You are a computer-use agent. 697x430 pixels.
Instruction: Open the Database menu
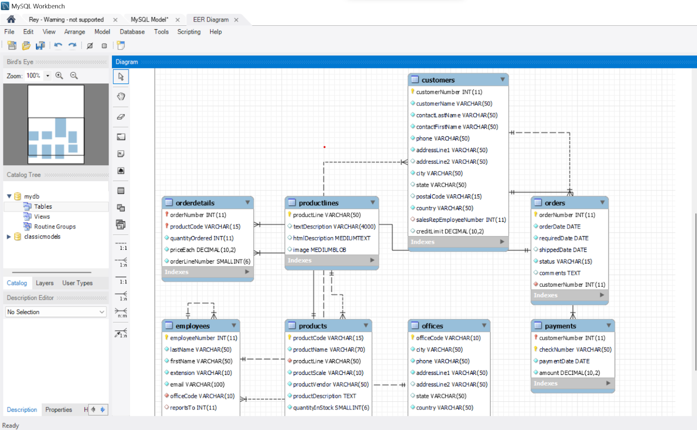[x=132, y=32]
